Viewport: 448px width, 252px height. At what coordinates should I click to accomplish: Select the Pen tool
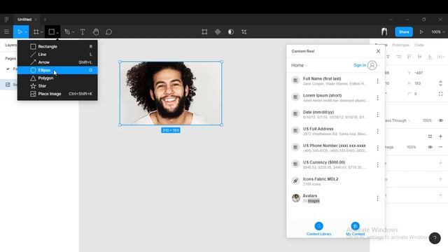click(67, 31)
